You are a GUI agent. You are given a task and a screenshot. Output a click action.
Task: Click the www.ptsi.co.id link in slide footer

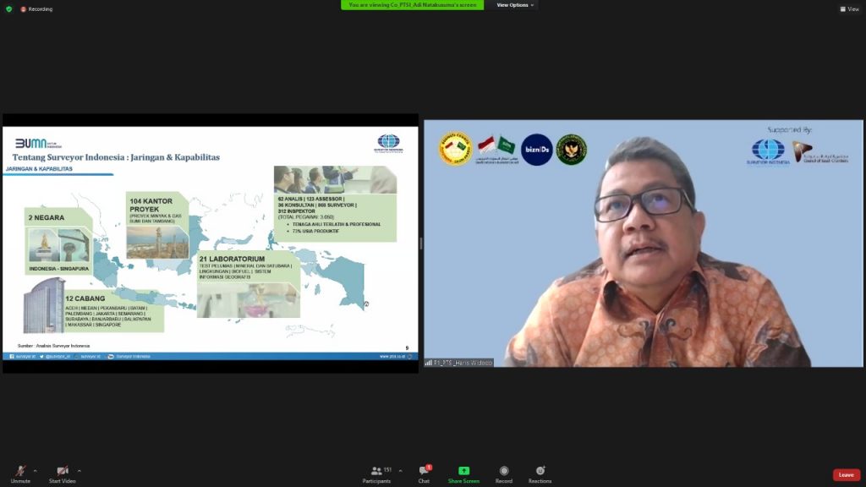392,357
